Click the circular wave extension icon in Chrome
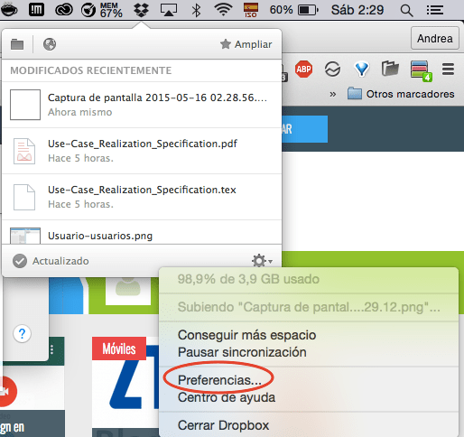This screenshot has height=437, width=464. (332, 70)
